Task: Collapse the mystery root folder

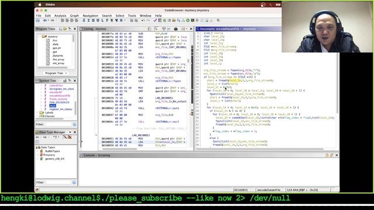Action: click(40, 37)
